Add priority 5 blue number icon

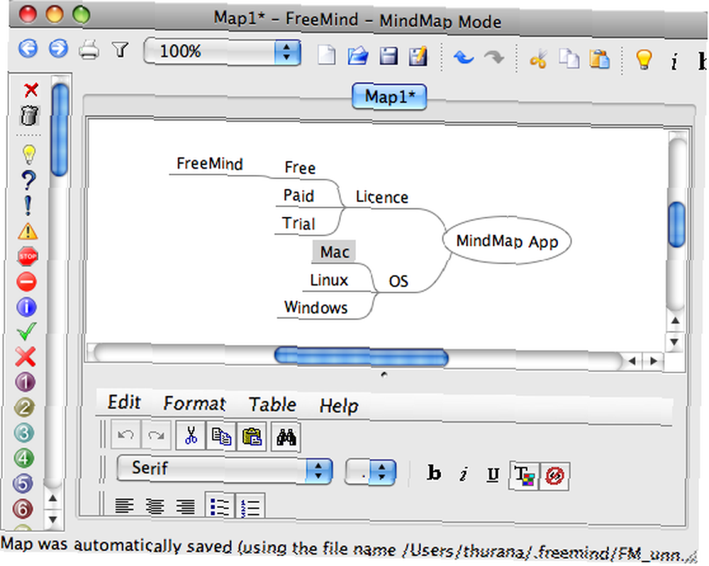click(x=23, y=483)
